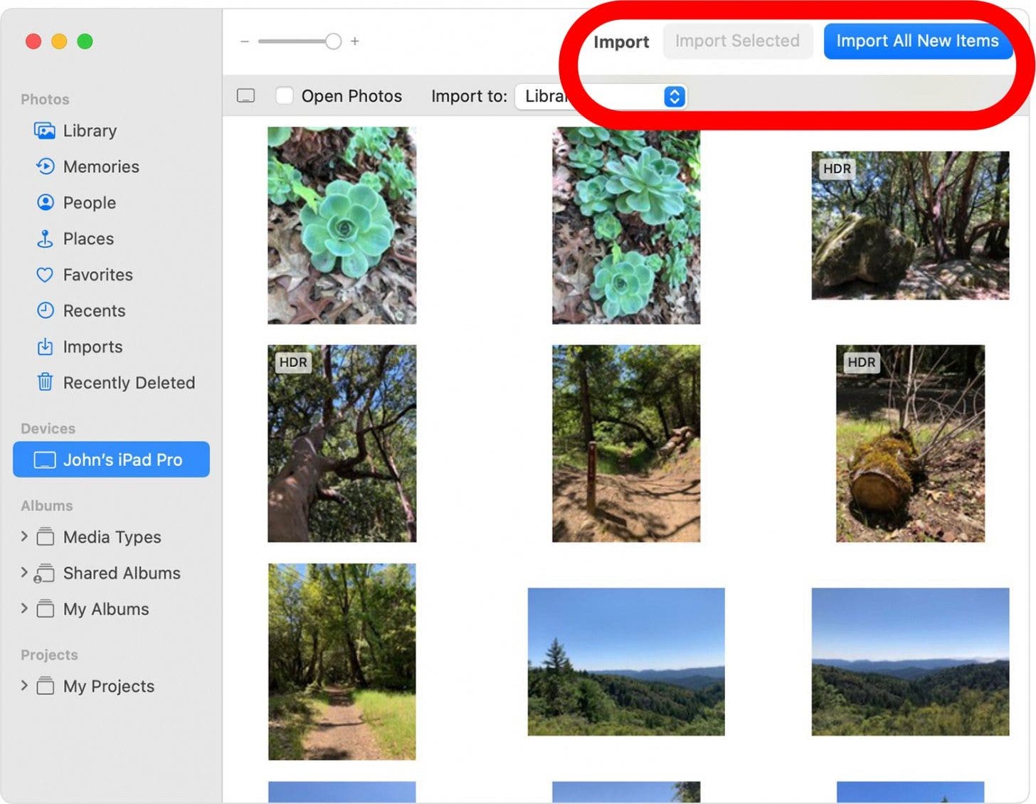The height and width of the screenshot is (804, 1036).
Task: Show Recents clock icon
Action: pos(45,311)
